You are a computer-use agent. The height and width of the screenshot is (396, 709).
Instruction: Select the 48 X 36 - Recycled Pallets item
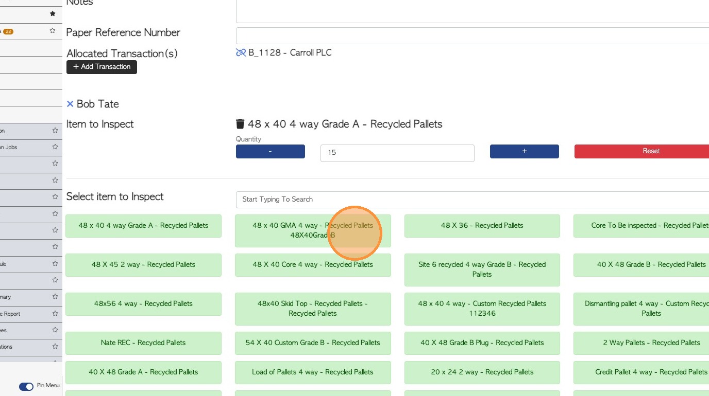482,226
